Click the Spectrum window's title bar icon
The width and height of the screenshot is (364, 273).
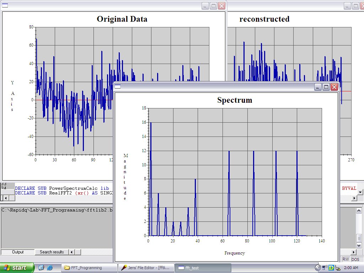pyautogui.click(x=118, y=87)
